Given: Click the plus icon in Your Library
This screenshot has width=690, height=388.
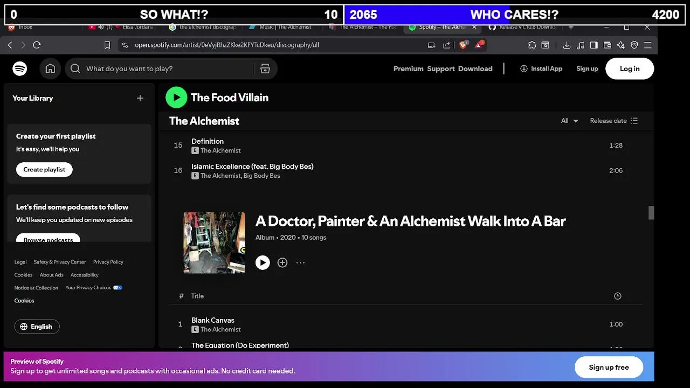Looking at the screenshot, I should tap(140, 98).
